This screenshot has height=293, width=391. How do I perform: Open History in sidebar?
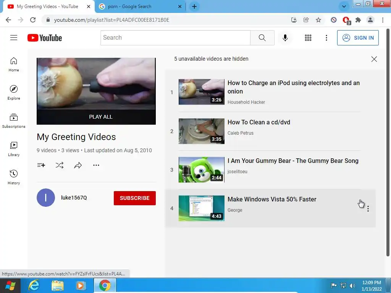(x=14, y=177)
